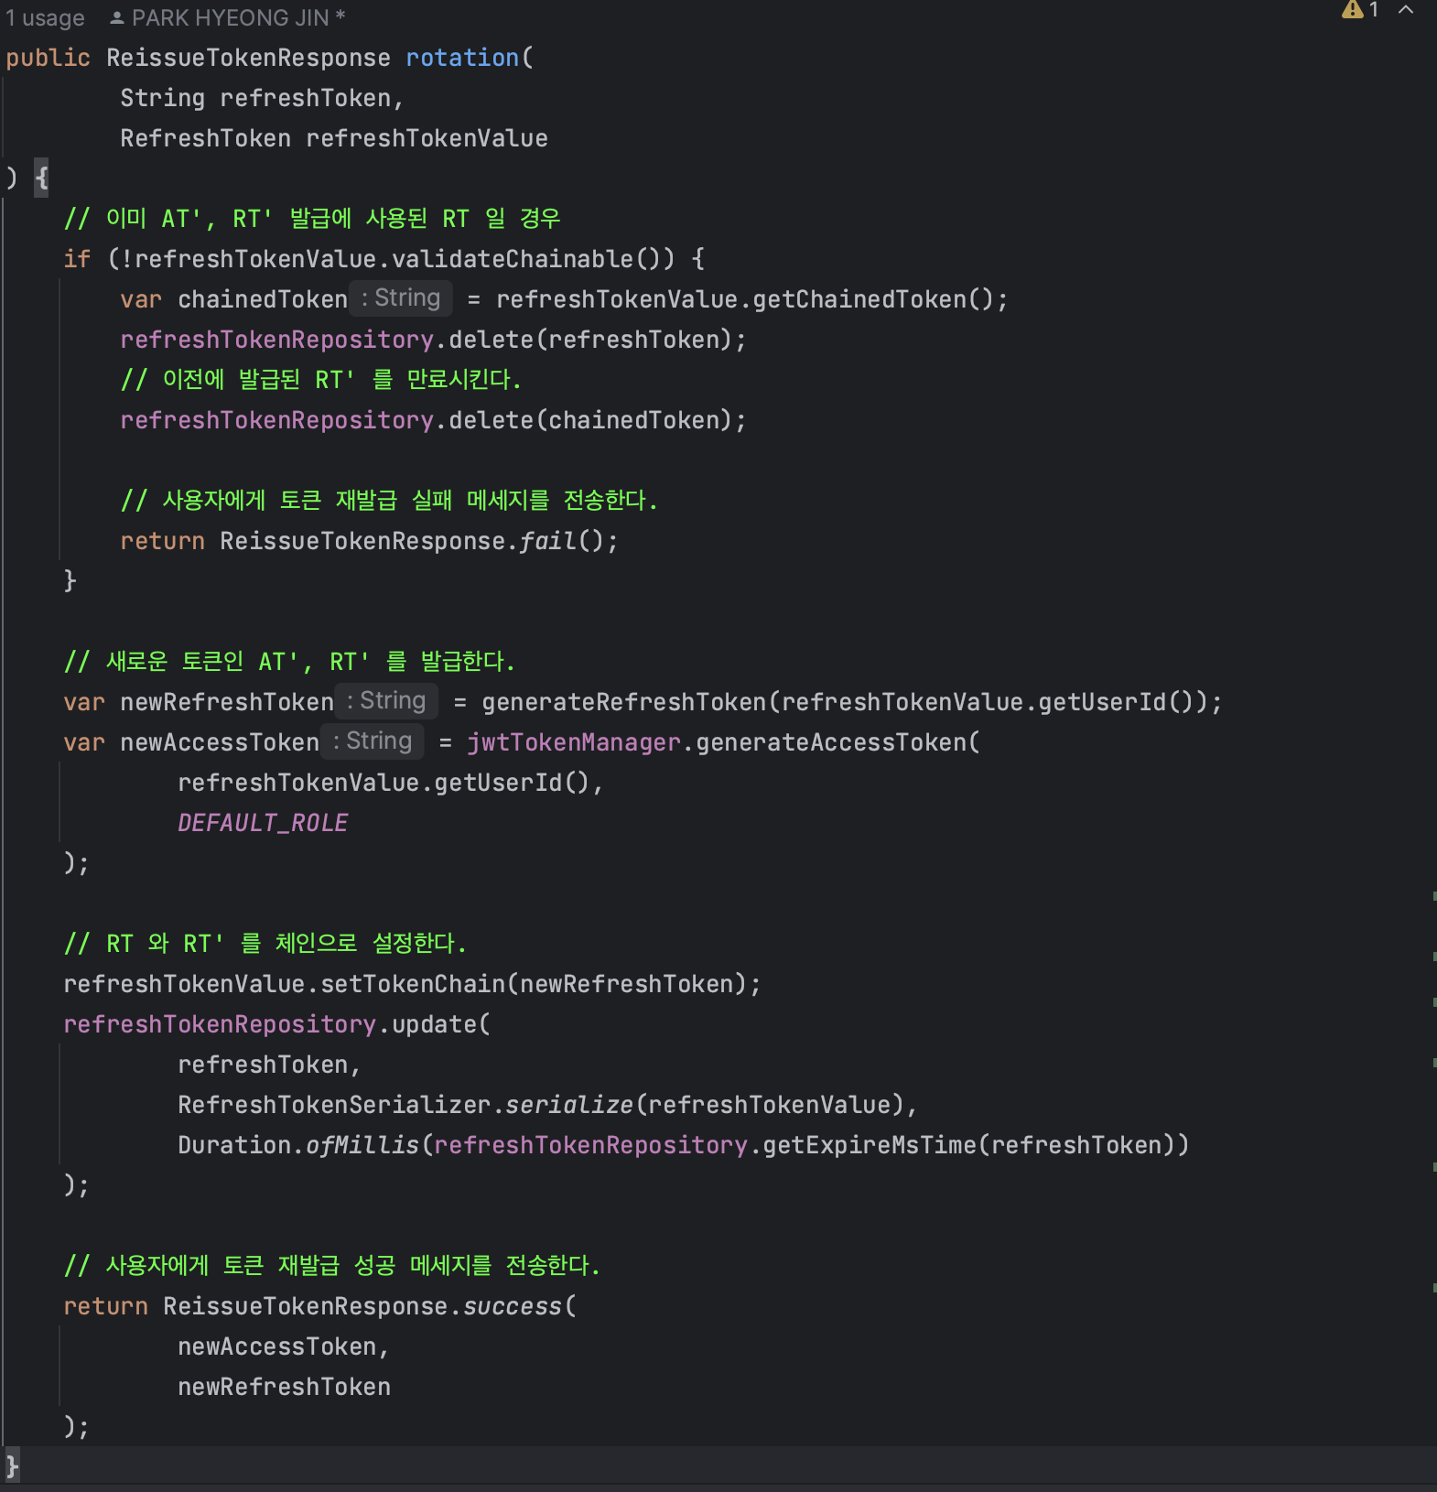Click Duration.ofMillis call
The image size is (1437, 1492).
[x=298, y=1145]
